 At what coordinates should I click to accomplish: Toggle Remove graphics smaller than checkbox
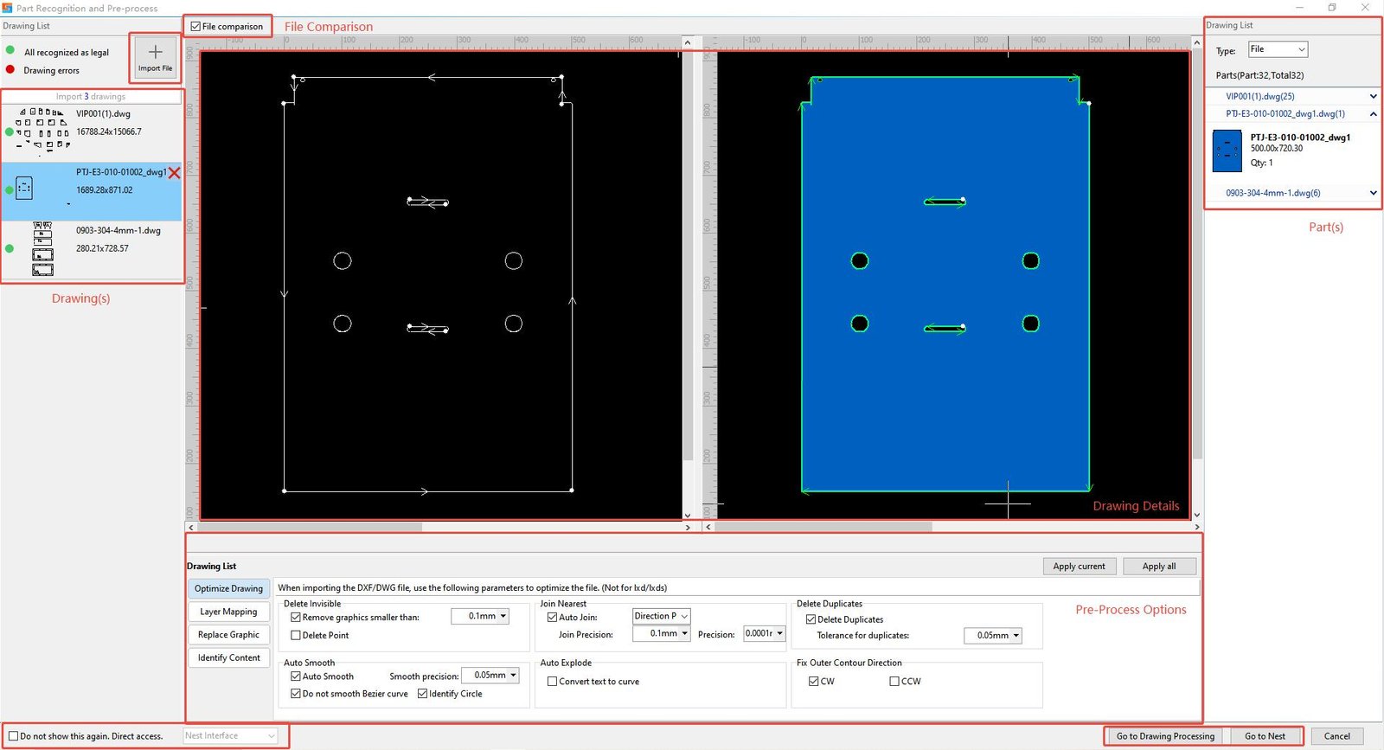tap(296, 618)
